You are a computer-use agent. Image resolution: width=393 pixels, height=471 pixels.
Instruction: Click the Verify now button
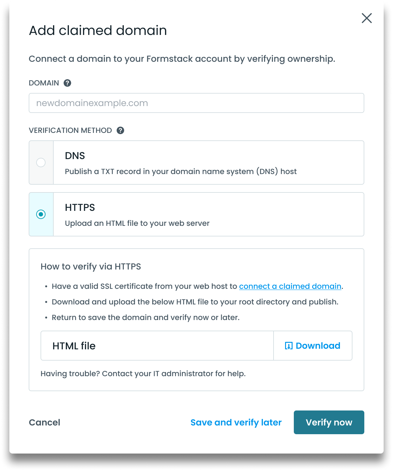(x=329, y=422)
